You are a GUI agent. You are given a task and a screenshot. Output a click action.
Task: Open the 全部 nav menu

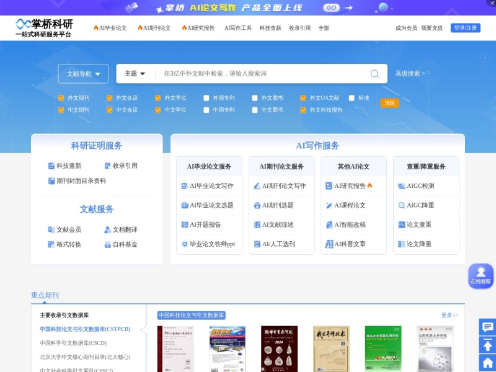(x=324, y=28)
